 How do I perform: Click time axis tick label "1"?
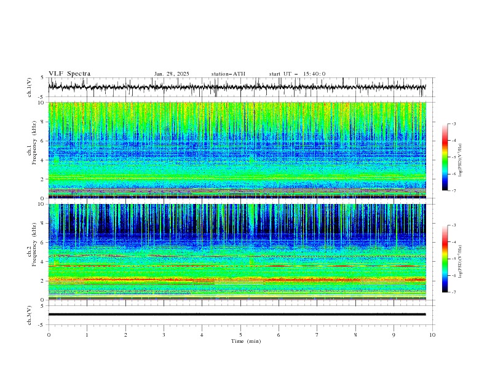(x=87, y=335)
